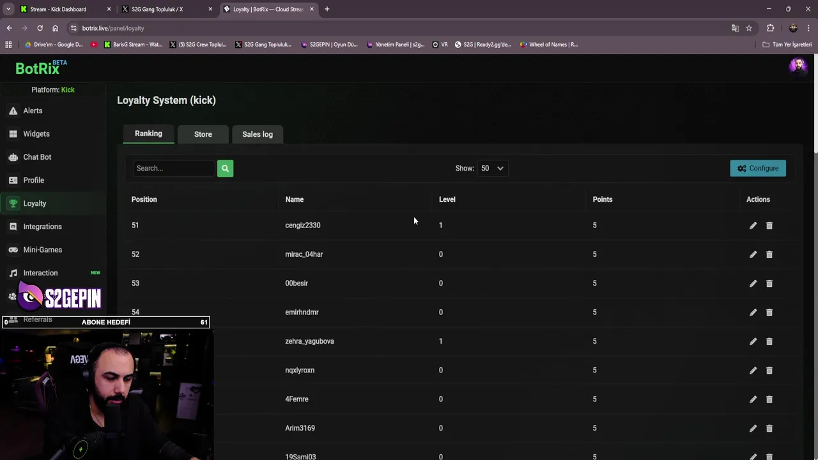Click the browser address bar URL
Image resolution: width=818 pixels, height=460 pixels.
[x=113, y=28]
